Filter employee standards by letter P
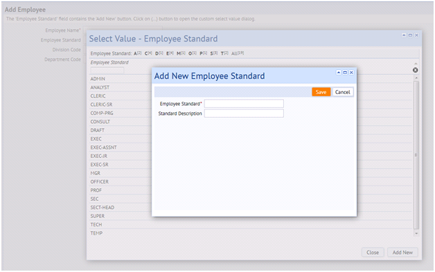Image resolution: width=435 pixels, height=272 pixels. click(x=204, y=53)
